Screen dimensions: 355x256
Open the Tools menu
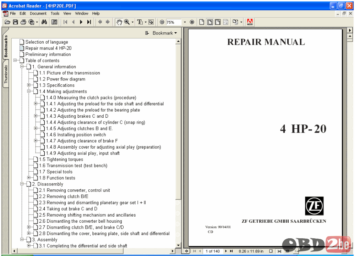pyautogui.click(x=55, y=13)
